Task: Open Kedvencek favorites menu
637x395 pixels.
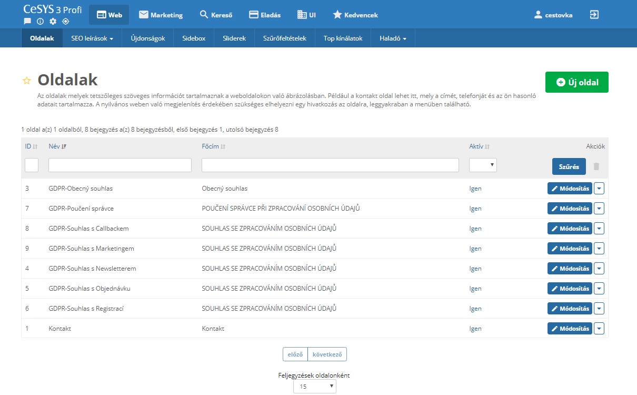Action: click(x=355, y=15)
